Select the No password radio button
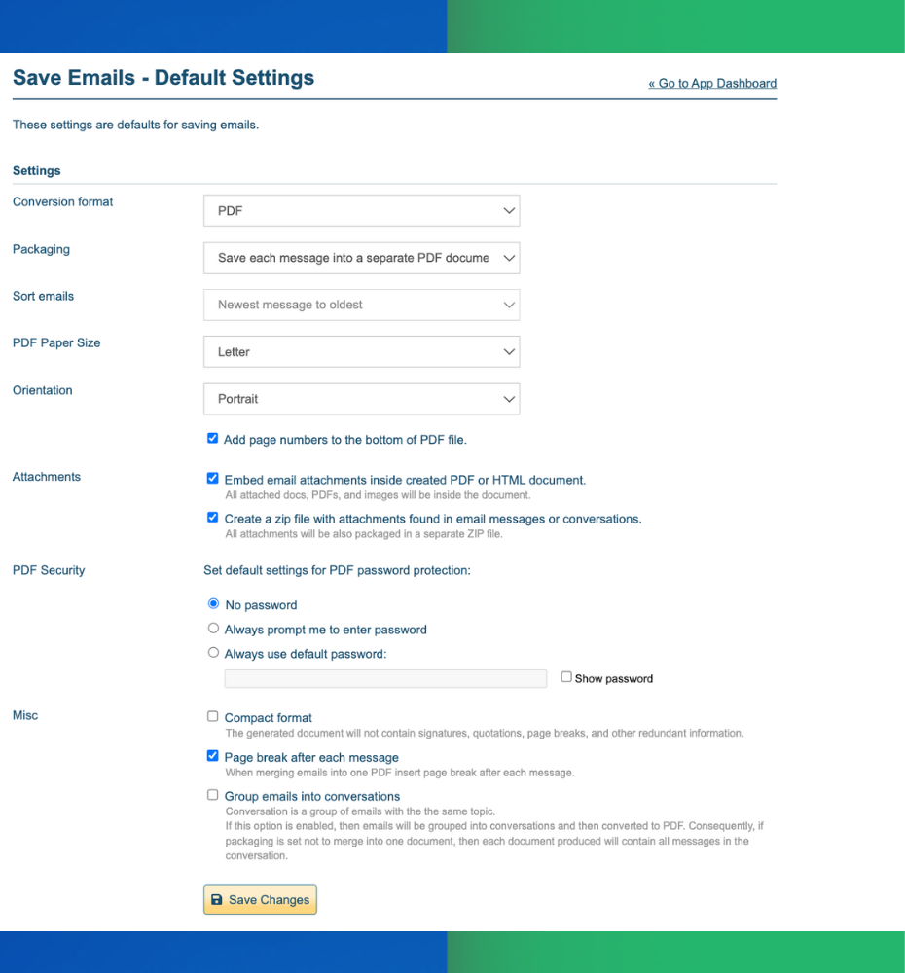 [x=213, y=603]
